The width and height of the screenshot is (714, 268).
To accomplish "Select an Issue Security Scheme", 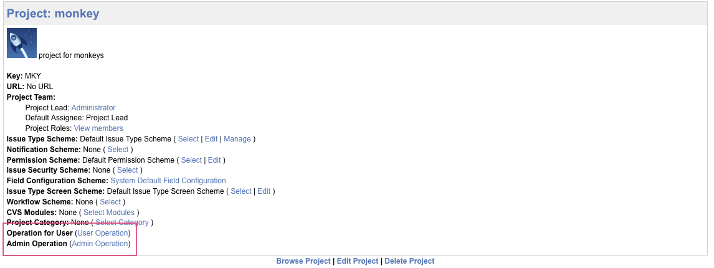I will coord(128,170).
